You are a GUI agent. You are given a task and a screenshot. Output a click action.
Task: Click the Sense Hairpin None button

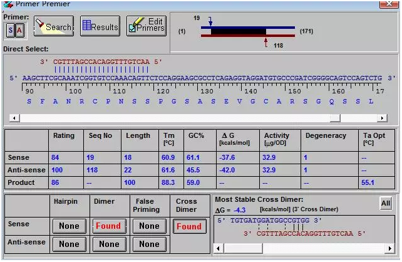(x=70, y=226)
